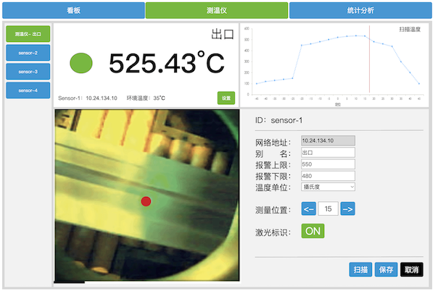The width and height of the screenshot is (435, 291).
Task: Click the 保存 save button
Action: pyautogui.click(x=386, y=269)
